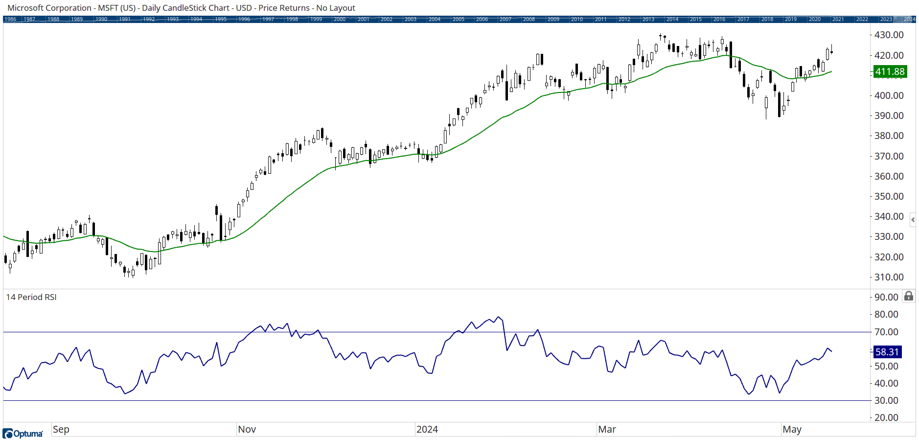
Task: Click the 2024 label on the date axis
Action: click(x=427, y=429)
